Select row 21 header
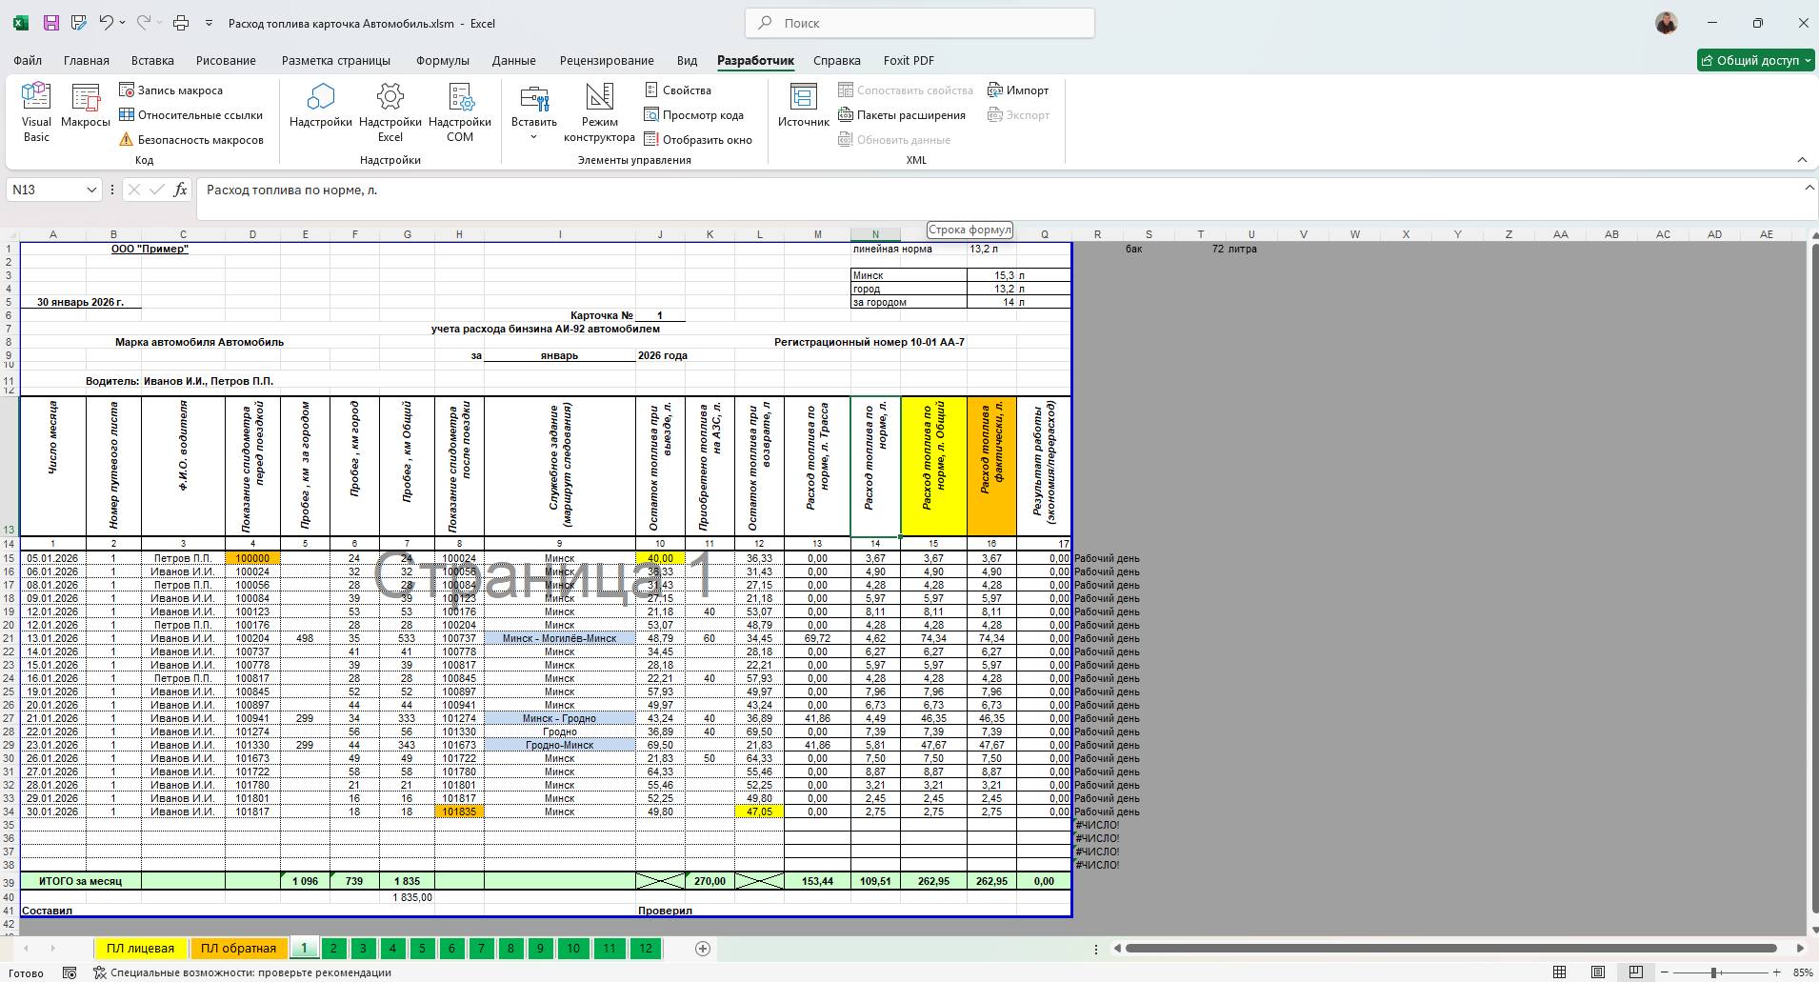The height and width of the screenshot is (982, 1819). pyautogui.click(x=9, y=638)
